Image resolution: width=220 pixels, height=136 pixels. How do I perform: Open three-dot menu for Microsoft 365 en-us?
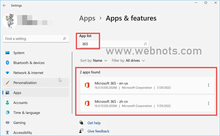pyautogui.click(x=209, y=85)
